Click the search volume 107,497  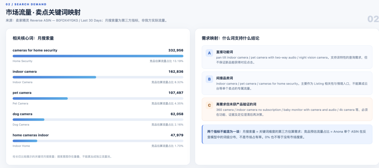pyautogui.click(x=176, y=93)
